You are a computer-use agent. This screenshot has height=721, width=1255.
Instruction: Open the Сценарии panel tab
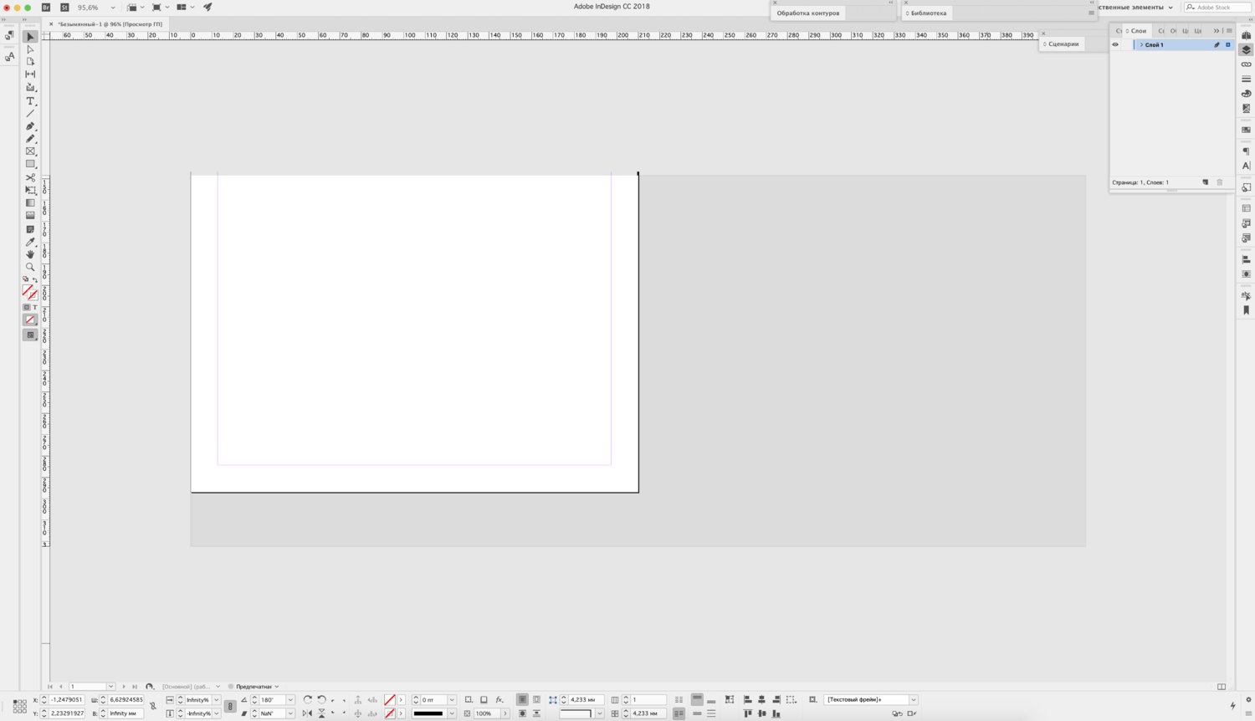click(x=1062, y=44)
